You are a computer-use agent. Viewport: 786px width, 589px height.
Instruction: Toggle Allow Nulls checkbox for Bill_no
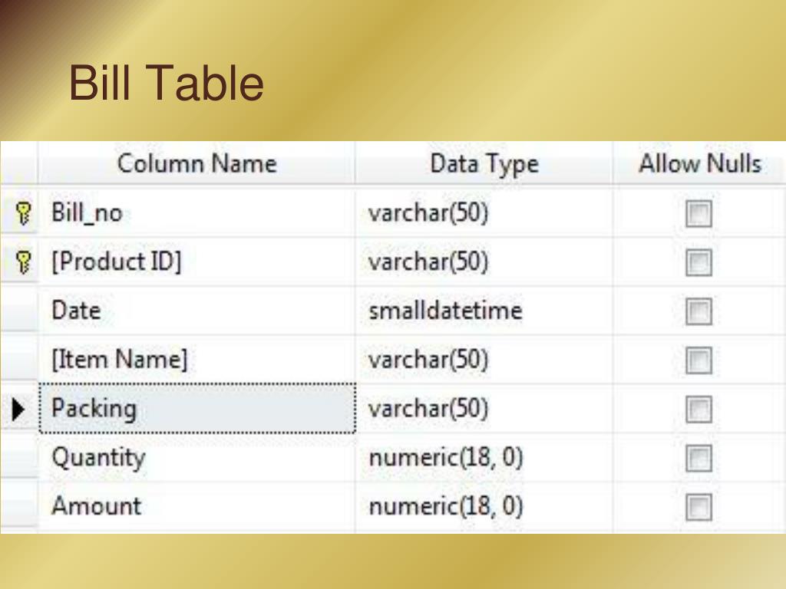[x=698, y=214]
